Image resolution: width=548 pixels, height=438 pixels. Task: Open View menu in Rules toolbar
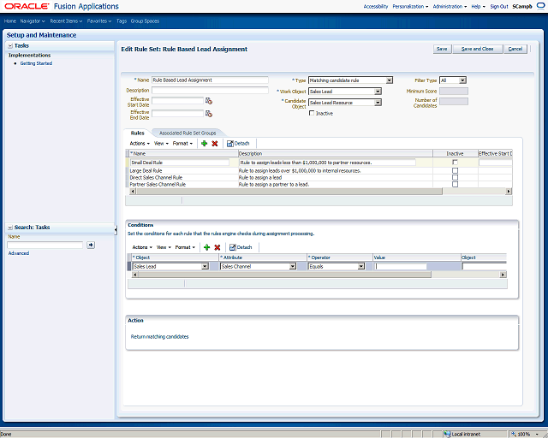pos(161,143)
